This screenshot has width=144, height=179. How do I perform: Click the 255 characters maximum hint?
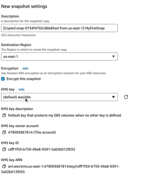tap(19, 35)
